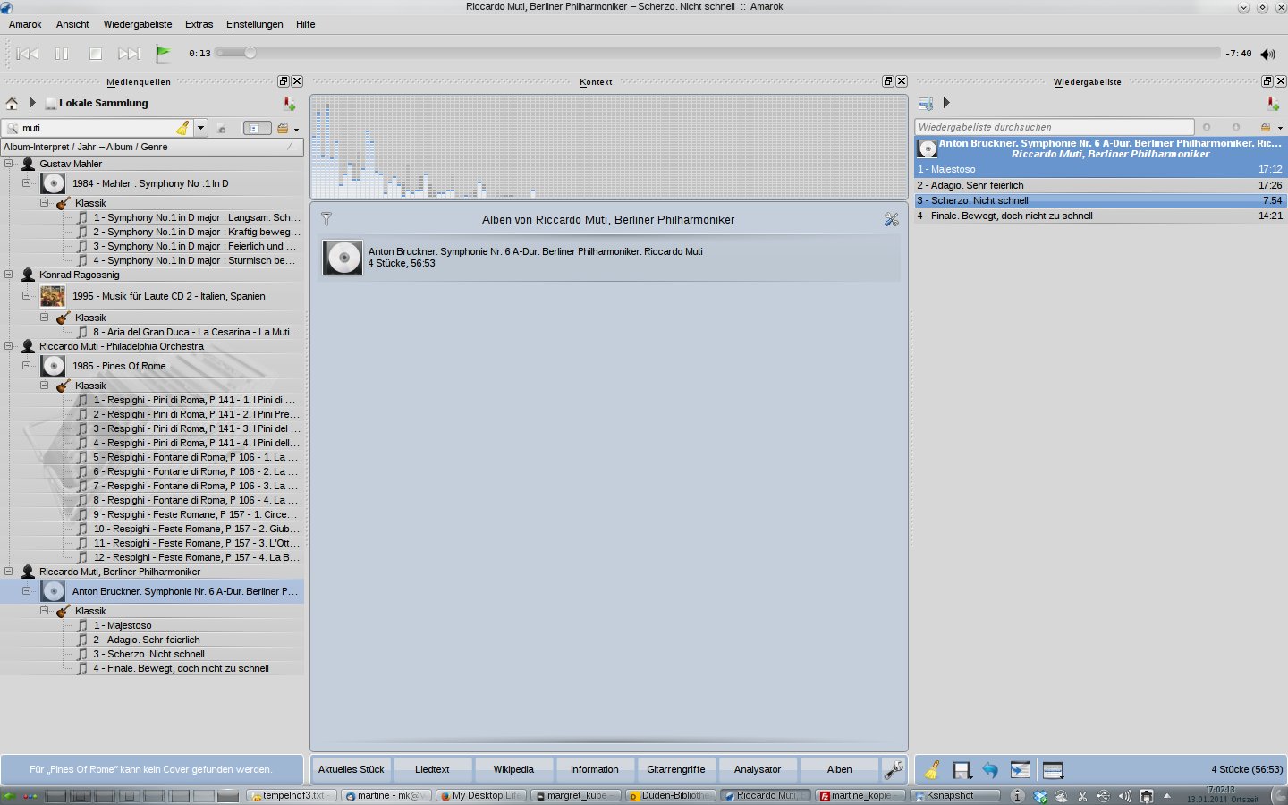Select 3 - Scherzo. Nicht schnell in collection

pos(148,654)
